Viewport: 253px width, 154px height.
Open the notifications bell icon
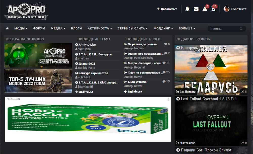[x=187, y=9]
